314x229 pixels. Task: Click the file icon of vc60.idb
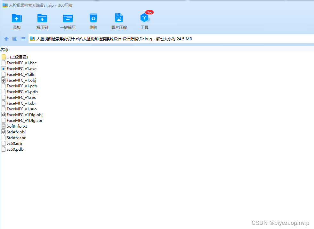pos(4,144)
